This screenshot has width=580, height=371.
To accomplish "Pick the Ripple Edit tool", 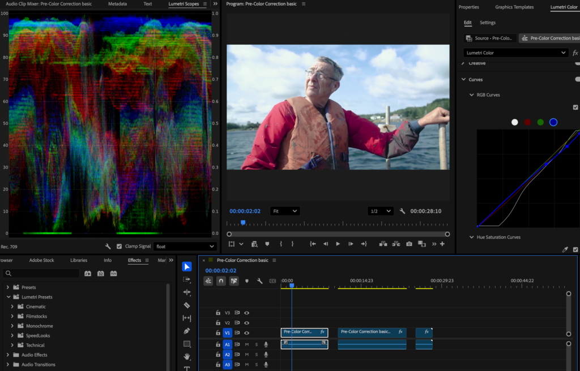I will click(187, 292).
